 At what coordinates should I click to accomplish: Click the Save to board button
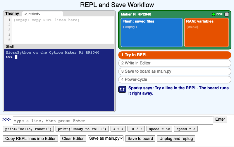pyautogui.click(x=140, y=139)
